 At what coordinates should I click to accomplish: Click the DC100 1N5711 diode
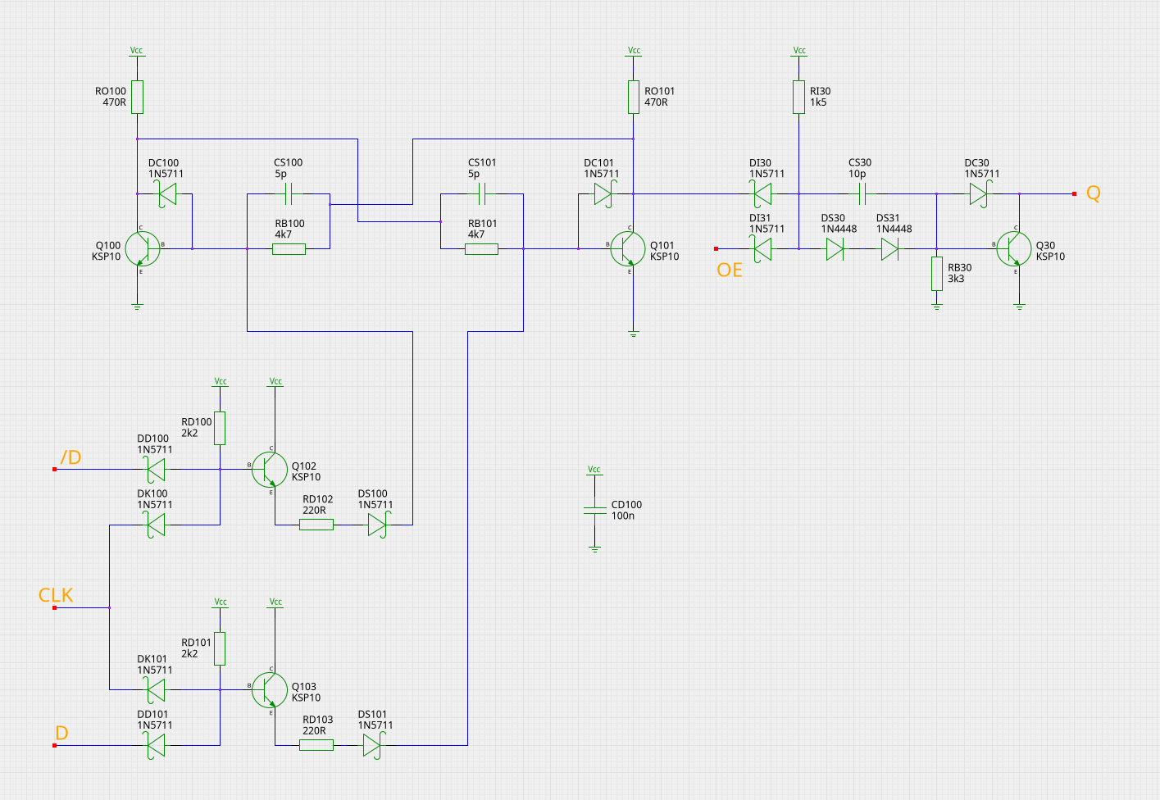pyautogui.click(x=167, y=194)
